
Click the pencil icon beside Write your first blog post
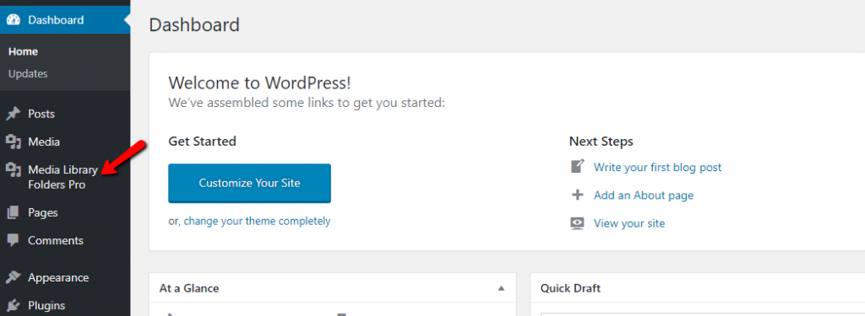coord(577,167)
